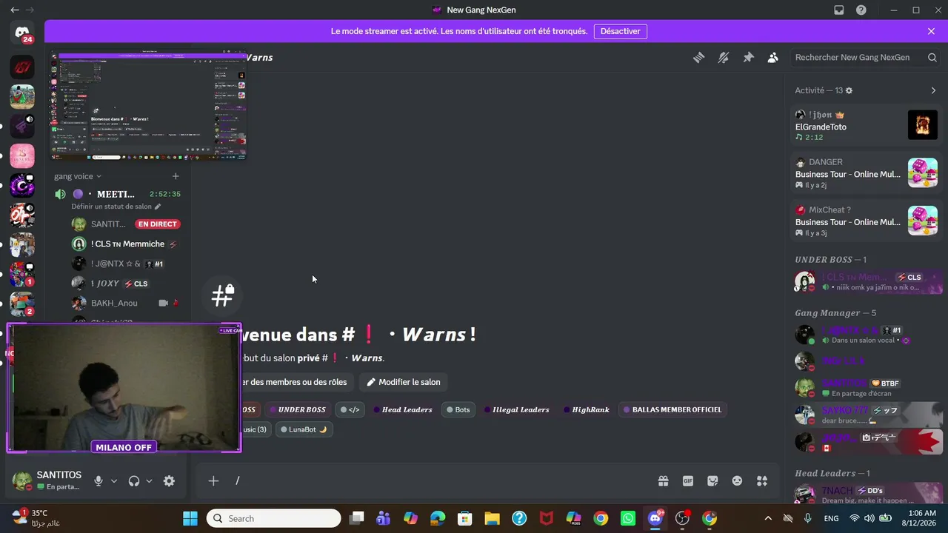Screen dimensions: 948x533
Task: Click the search magnifier icon in Discord
Action: pyautogui.click(x=932, y=58)
